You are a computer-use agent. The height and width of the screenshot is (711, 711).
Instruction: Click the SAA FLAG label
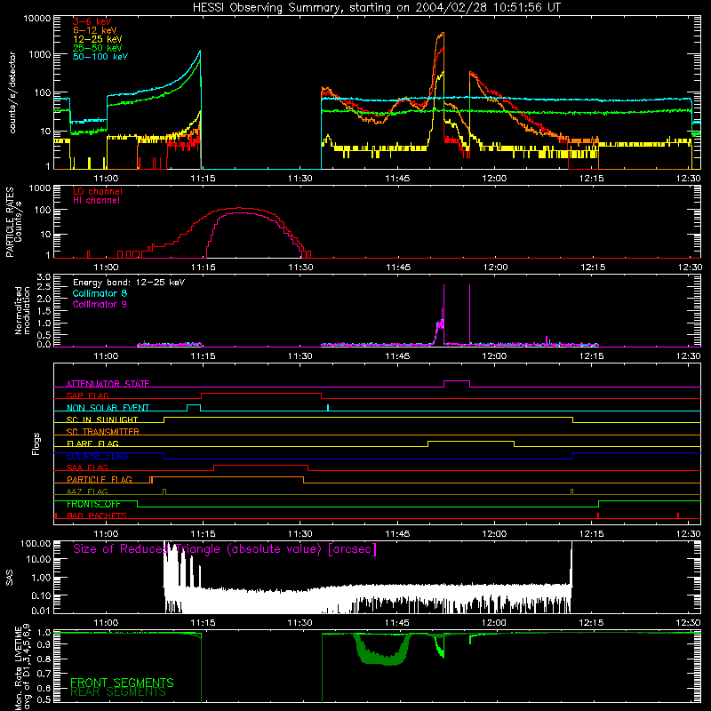click(x=87, y=467)
